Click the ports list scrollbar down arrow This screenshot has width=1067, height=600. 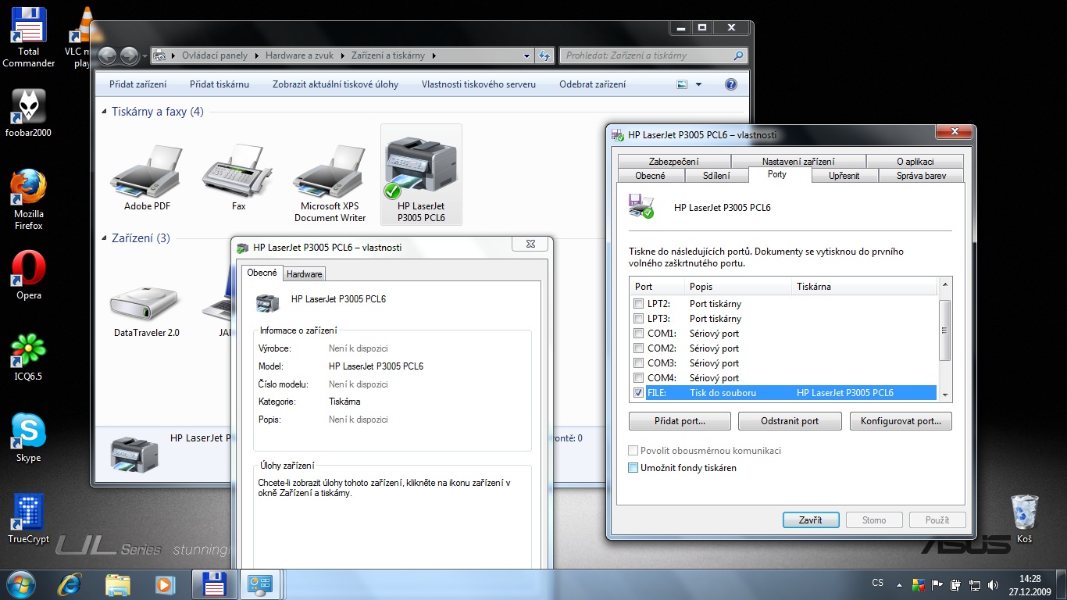pos(944,395)
